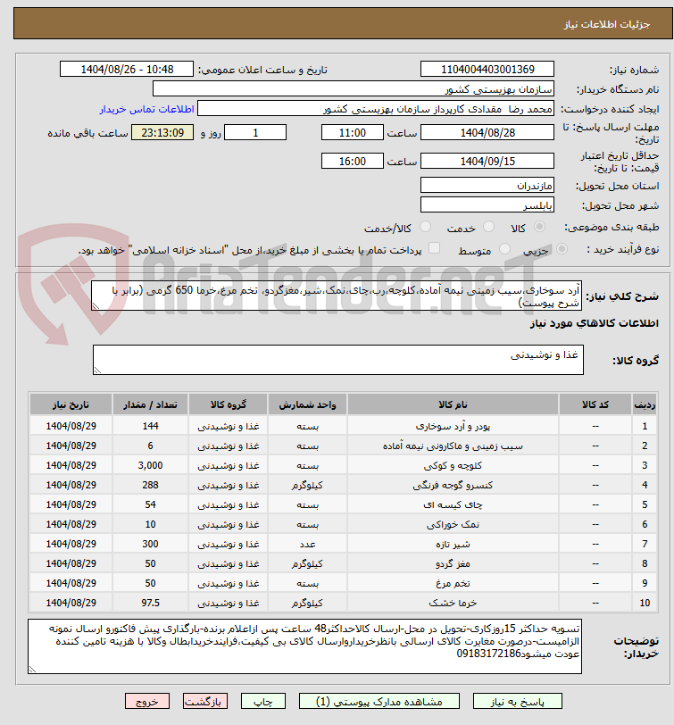
Task: Click the remaining days field showing 1
Action: coord(255,133)
